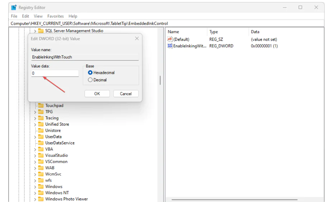Select the UserDataService key label
This screenshot has height=202, width=326.
click(60, 143)
